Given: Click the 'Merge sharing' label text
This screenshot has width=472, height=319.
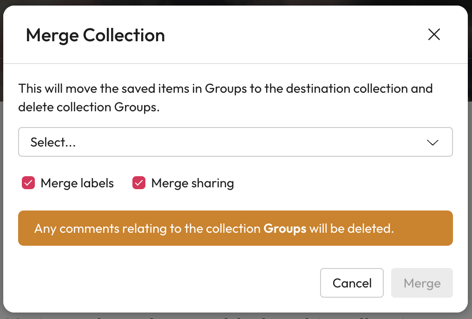Looking at the screenshot, I should click(x=192, y=183).
